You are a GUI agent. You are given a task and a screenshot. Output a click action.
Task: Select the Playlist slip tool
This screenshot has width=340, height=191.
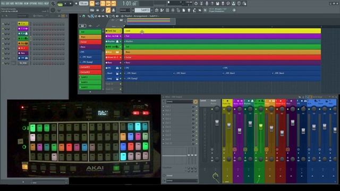click(x=103, y=16)
